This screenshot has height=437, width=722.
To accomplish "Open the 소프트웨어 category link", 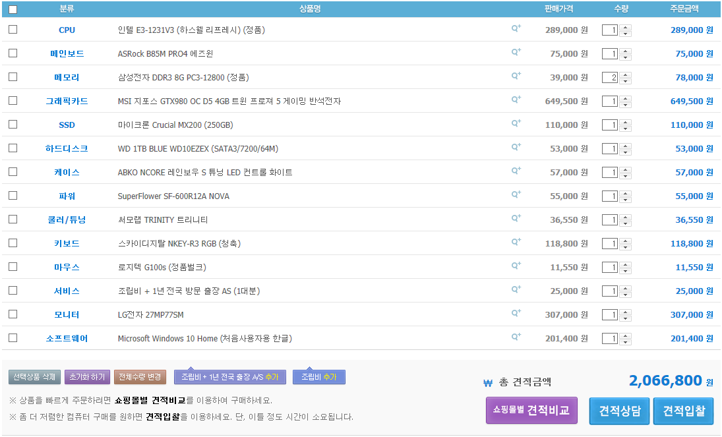I will [67, 338].
